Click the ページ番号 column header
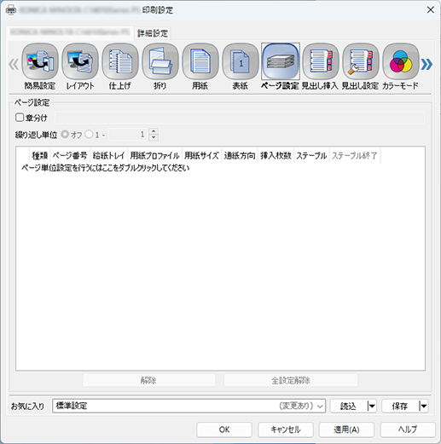The image size is (441, 444). coord(70,155)
